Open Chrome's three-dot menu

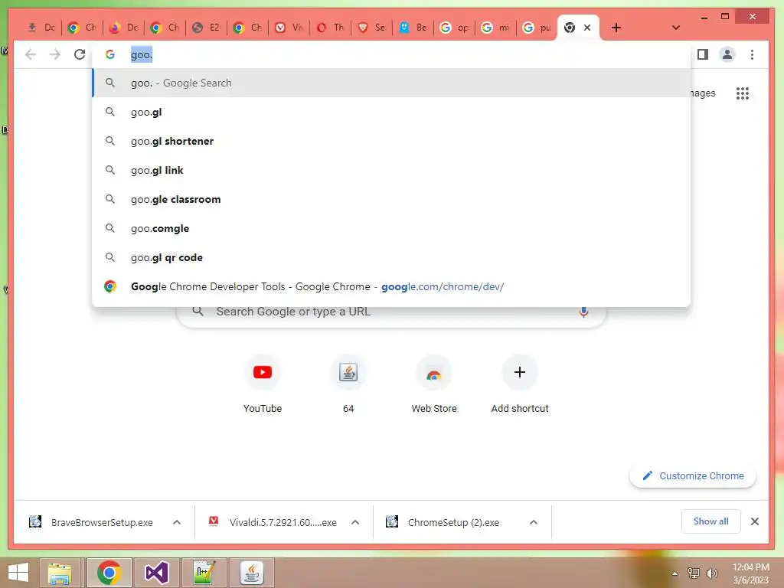pos(752,54)
